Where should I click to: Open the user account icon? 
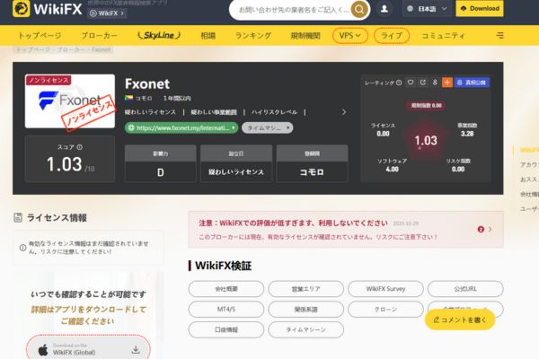384,9
